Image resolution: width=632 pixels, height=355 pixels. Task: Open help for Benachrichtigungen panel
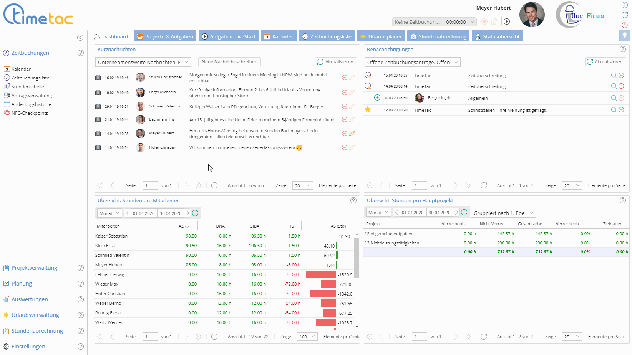pyautogui.click(x=623, y=49)
